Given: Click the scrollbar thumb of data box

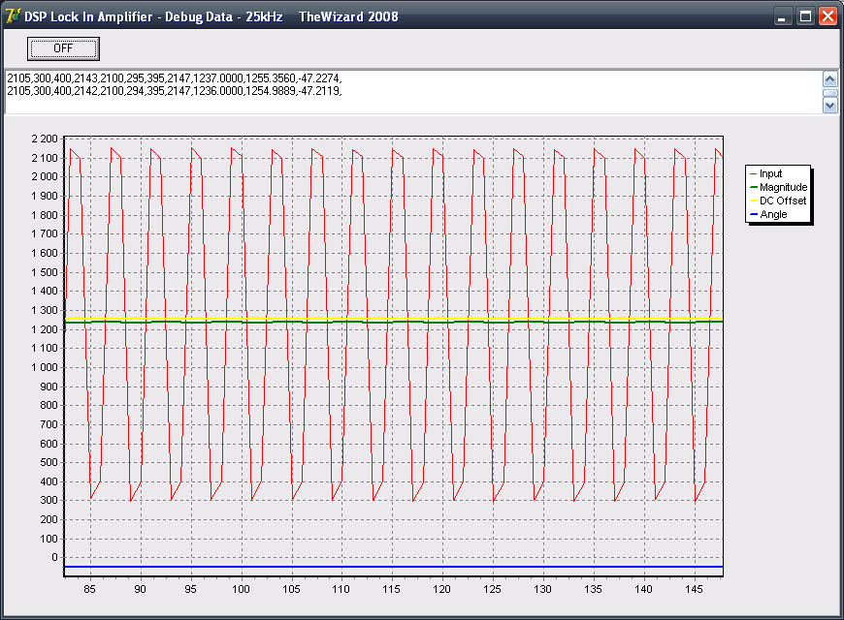Looking at the screenshot, I should 829,92.
